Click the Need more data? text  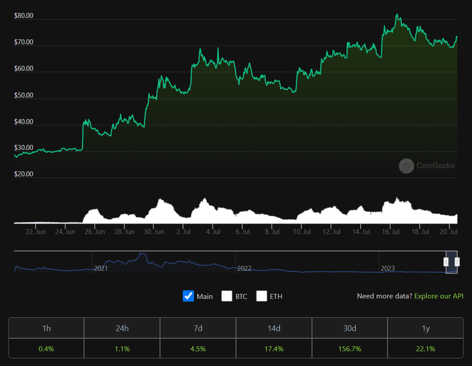pyautogui.click(x=384, y=296)
